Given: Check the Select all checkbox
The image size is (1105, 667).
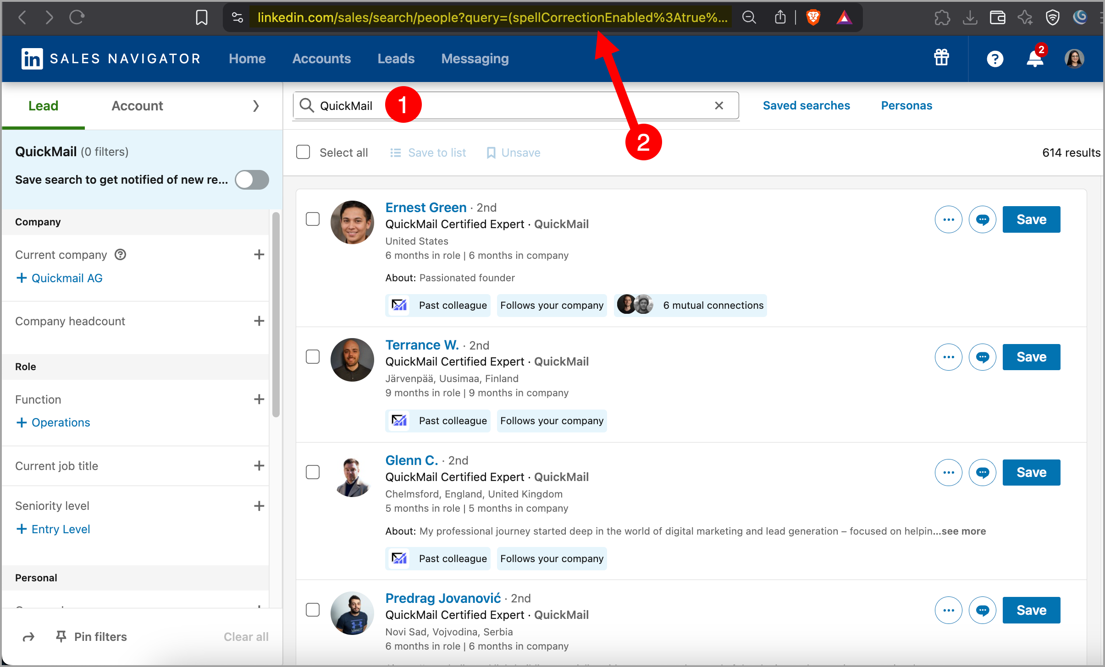Looking at the screenshot, I should (303, 152).
